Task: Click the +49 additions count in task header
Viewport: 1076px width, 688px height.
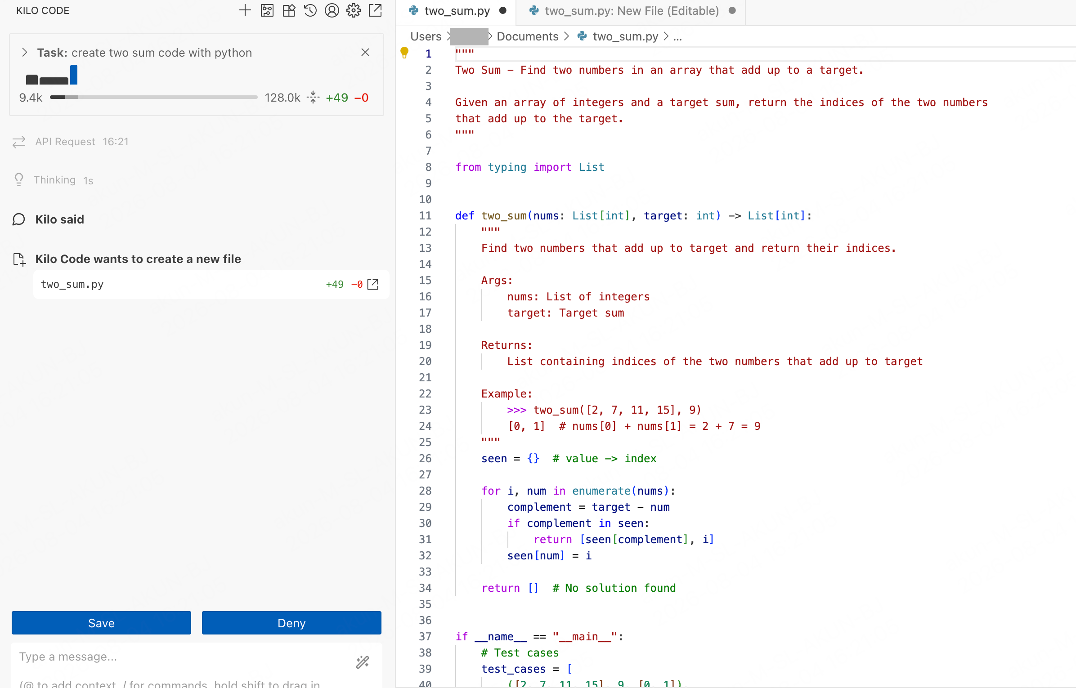Action: [x=337, y=98]
